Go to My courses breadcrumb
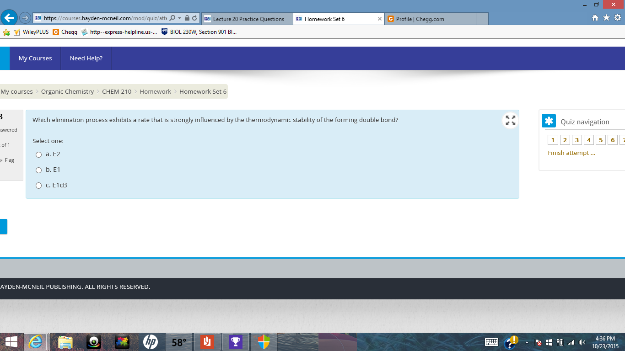Screen dimensions: 625x351 pos(17,91)
